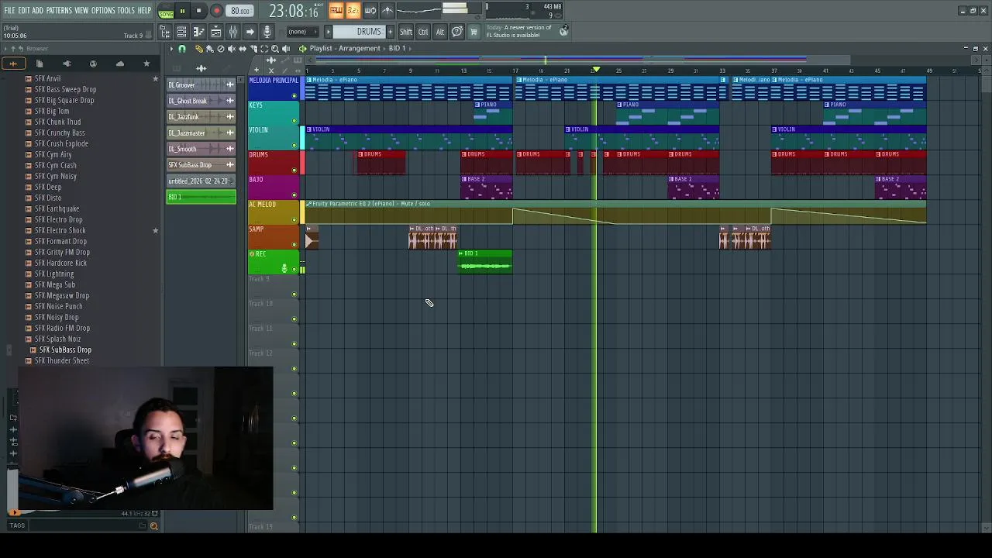Select the playback speaker tool in playlist
992x558 pixels.
click(x=286, y=49)
